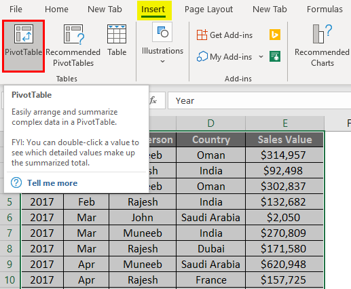The width and height of the screenshot is (351, 289).
Task: Click cell with $2,050
Action: point(284,217)
